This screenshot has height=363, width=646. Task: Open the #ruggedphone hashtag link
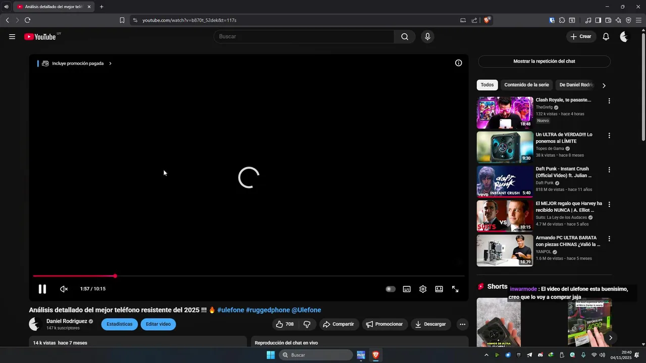tap(268, 310)
